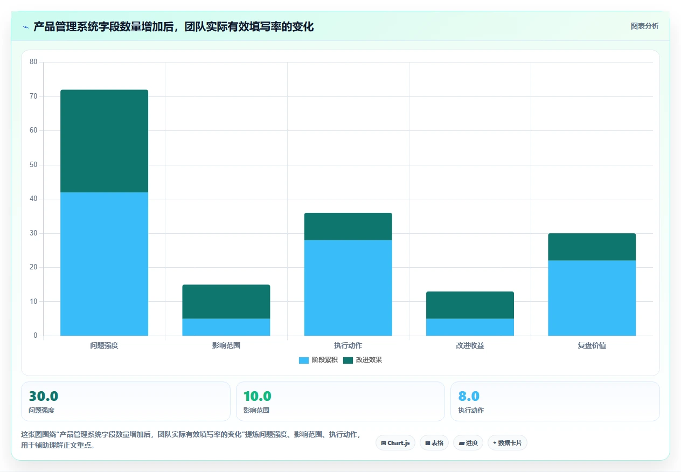This screenshot has height=472, width=681.
Task: Click the blue 问题强度 bar segment
Action: point(104,264)
